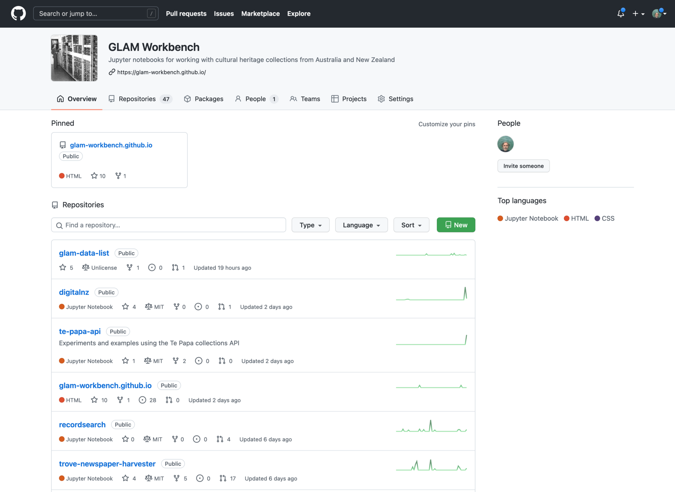Click fork icon on te-papa-api row
The height and width of the screenshot is (492, 675).
click(176, 361)
